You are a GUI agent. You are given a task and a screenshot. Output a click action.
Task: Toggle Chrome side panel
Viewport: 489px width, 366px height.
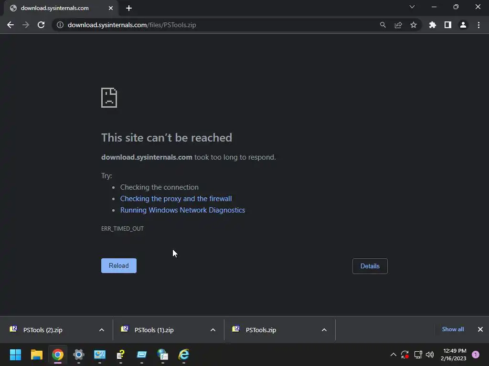pos(448,25)
